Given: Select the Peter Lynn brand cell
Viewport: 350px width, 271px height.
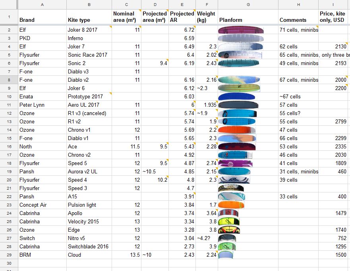Looking at the screenshot, I should point(42,105).
